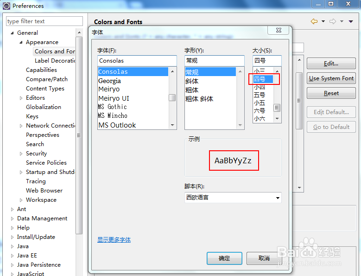The image size is (361, 276).
Task: Open the 脚本 script dropdown 西欧语言
Action: [233, 198]
